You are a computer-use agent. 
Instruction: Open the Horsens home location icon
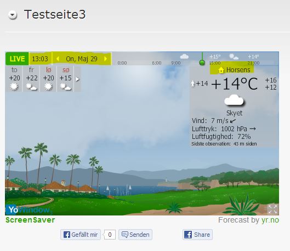[x=221, y=70]
